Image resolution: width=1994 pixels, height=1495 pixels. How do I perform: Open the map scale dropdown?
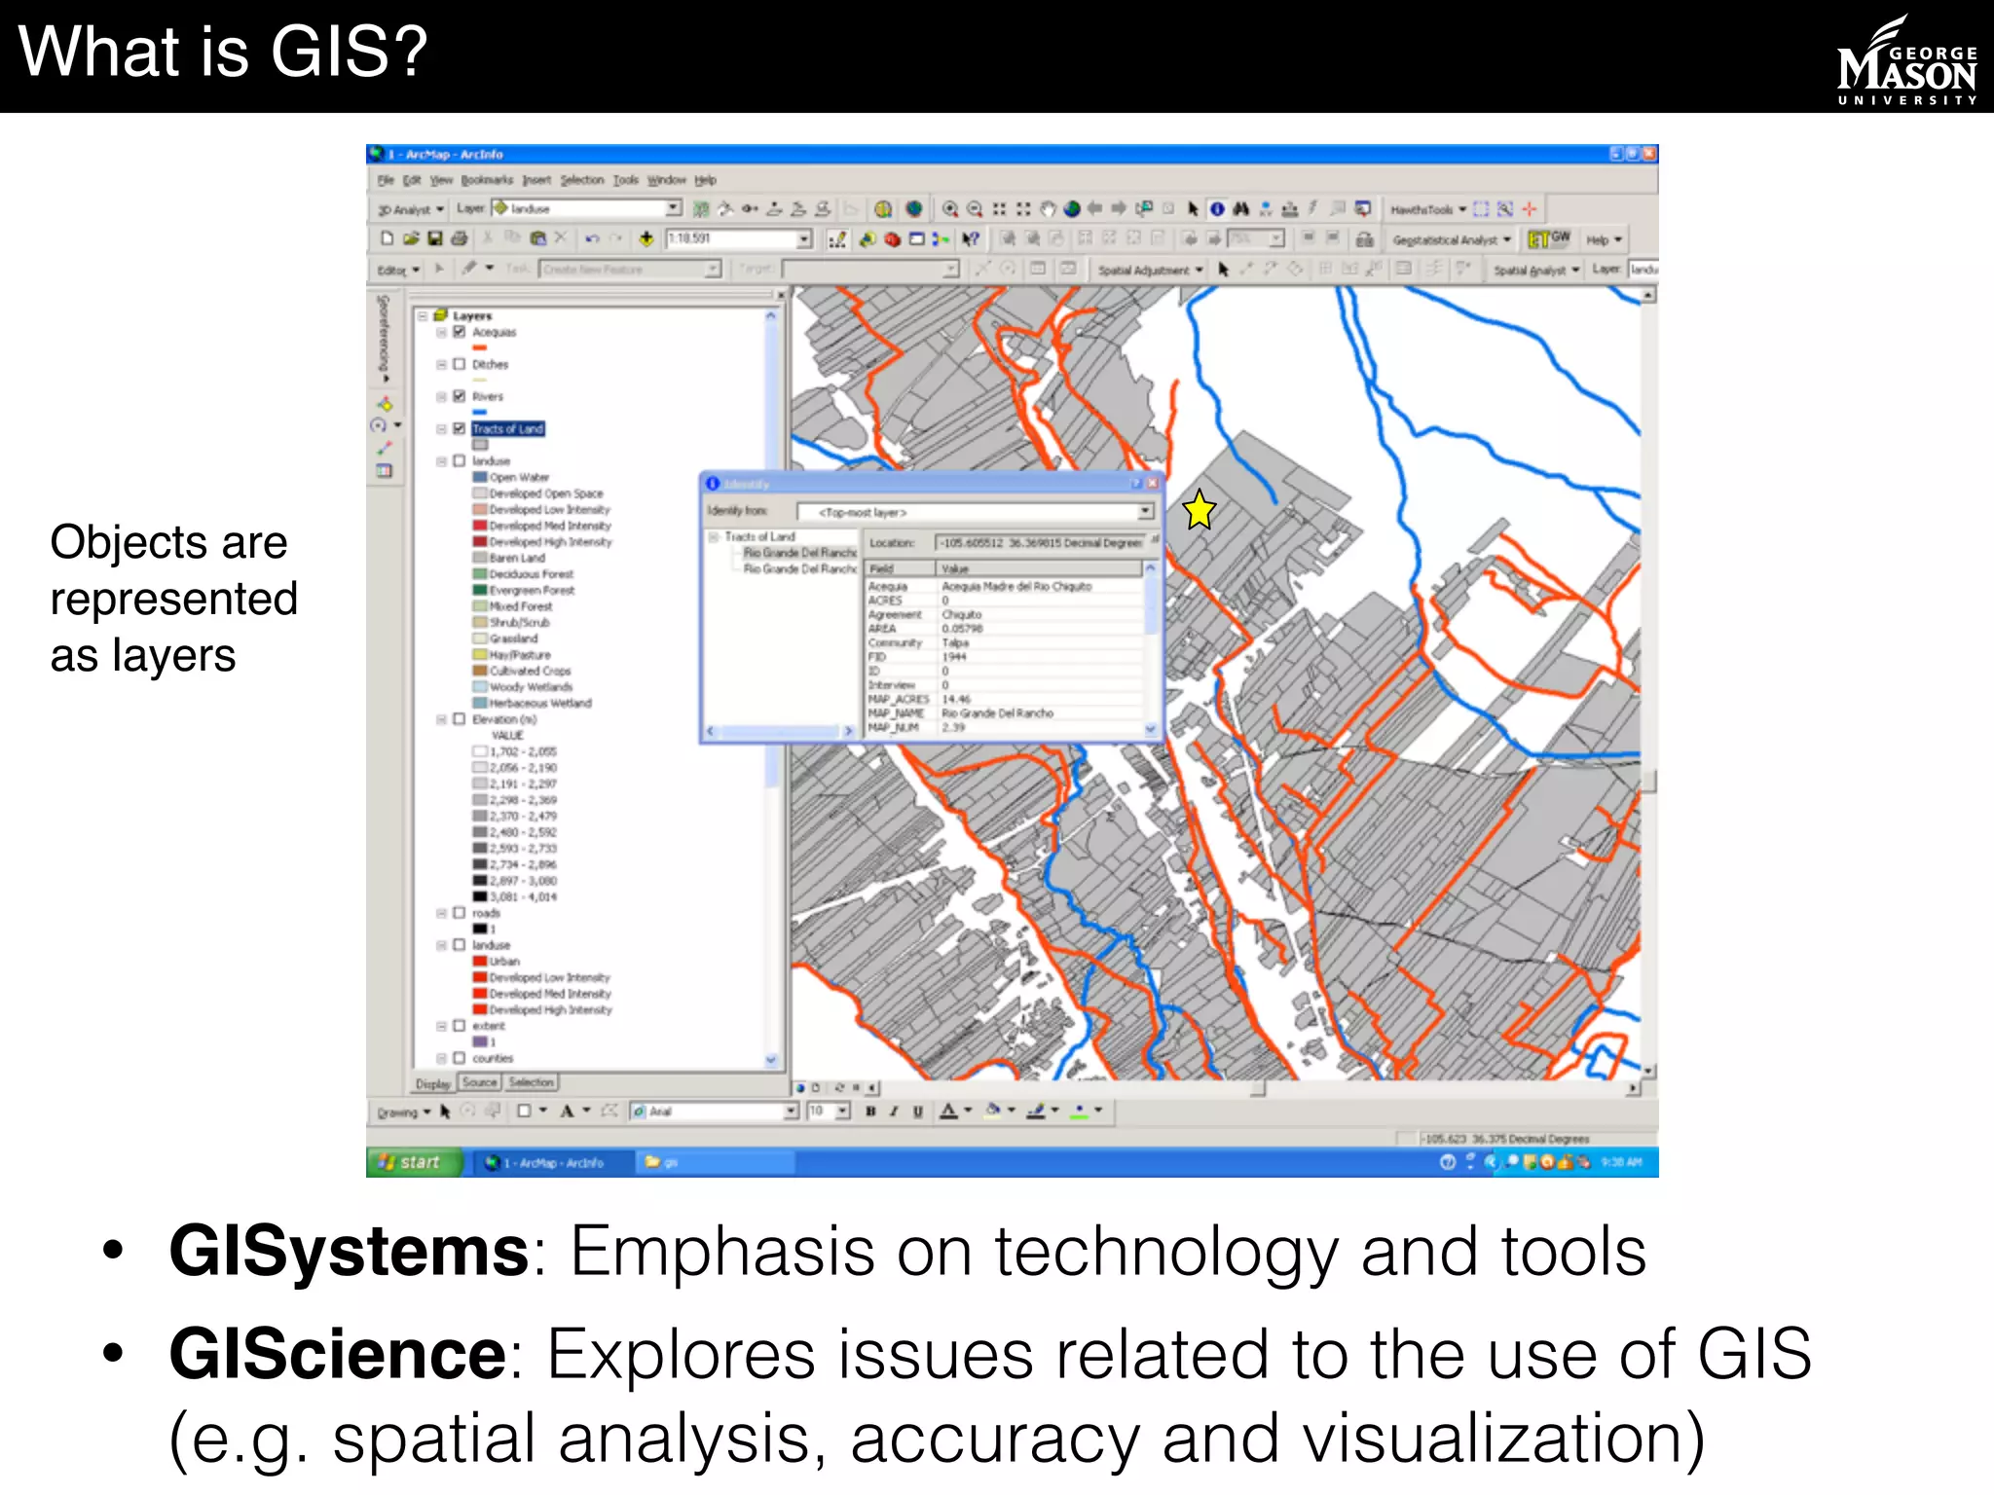pyautogui.click(x=804, y=238)
